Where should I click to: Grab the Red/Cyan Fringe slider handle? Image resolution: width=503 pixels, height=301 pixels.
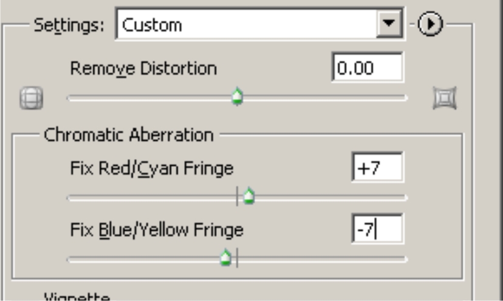(248, 196)
